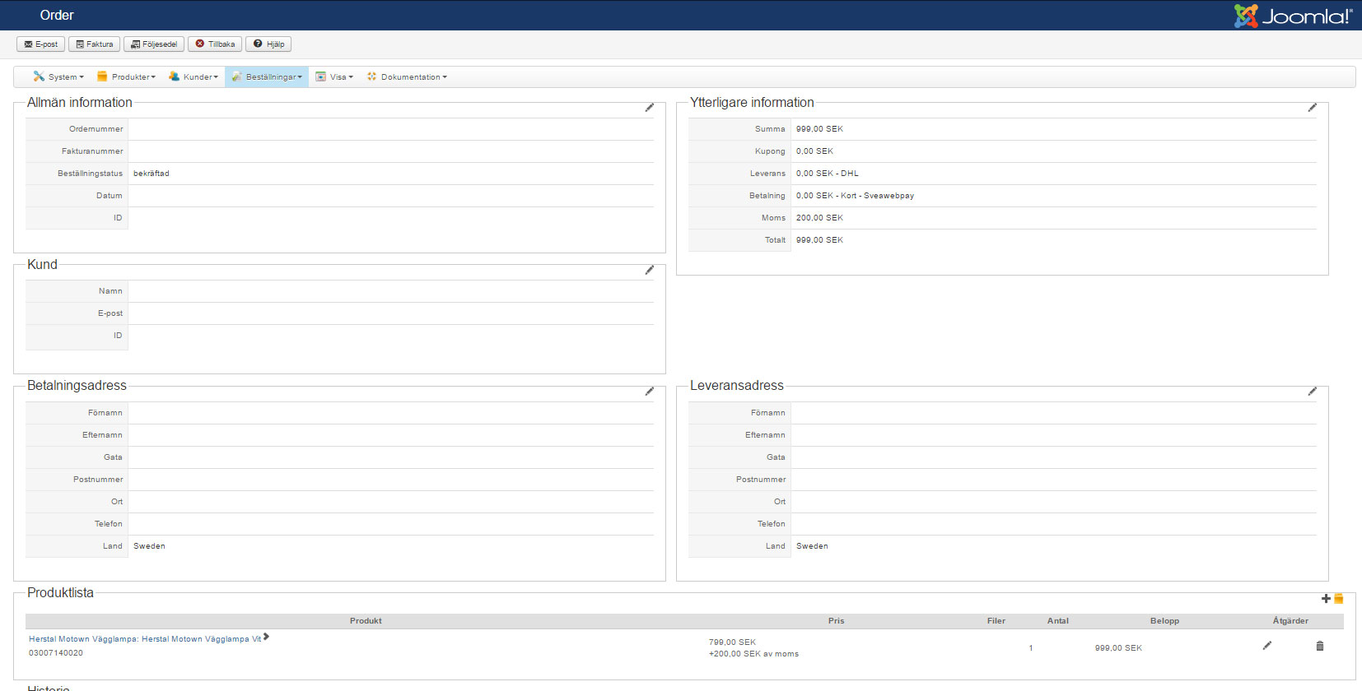Delete the Herstal Motown Vägglampa row with trash icon

click(1320, 646)
